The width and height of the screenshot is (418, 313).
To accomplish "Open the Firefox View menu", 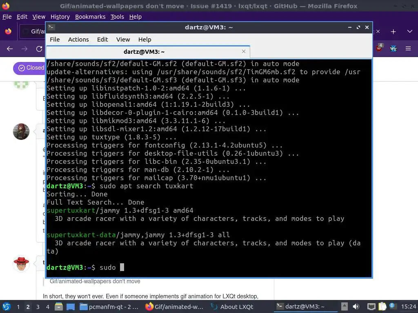I will coord(39,17).
